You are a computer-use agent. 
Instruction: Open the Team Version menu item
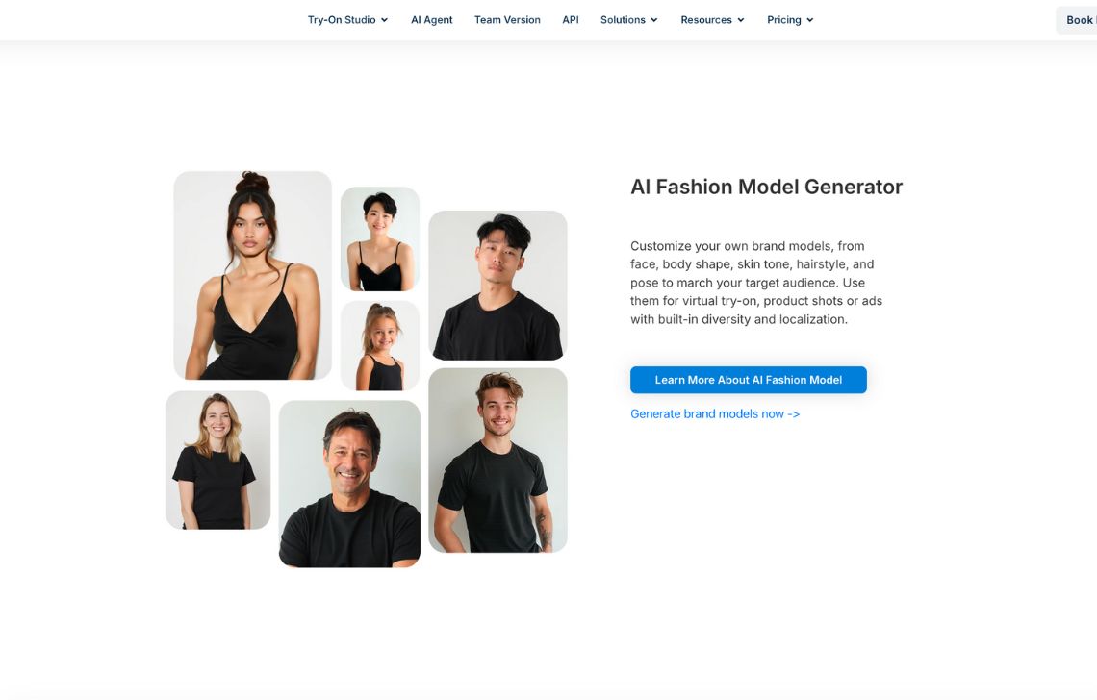click(x=507, y=20)
